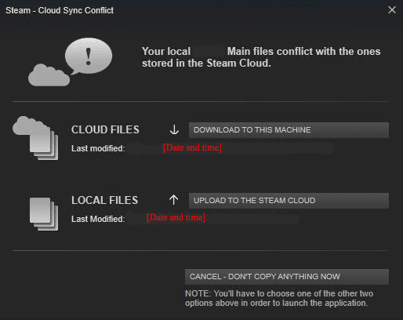The height and width of the screenshot is (320, 403).
Task: Select the CLOUD FILES heading
Action: (105, 129)
